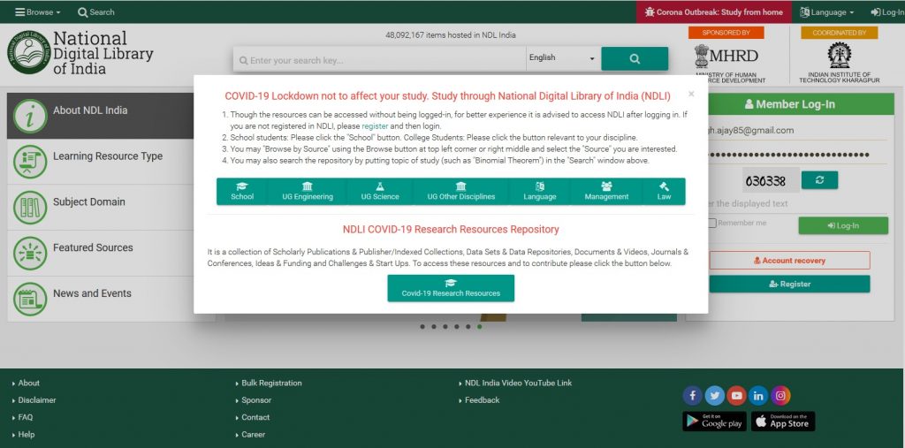Open Corona Outbreak: Study from home
The image size is (905, 448).
tap(714, 12)
